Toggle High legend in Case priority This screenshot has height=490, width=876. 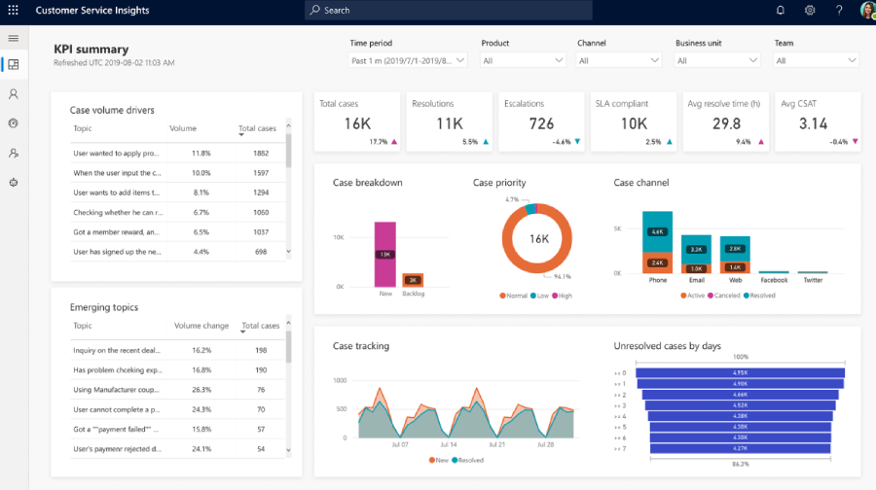click(562, 296)
